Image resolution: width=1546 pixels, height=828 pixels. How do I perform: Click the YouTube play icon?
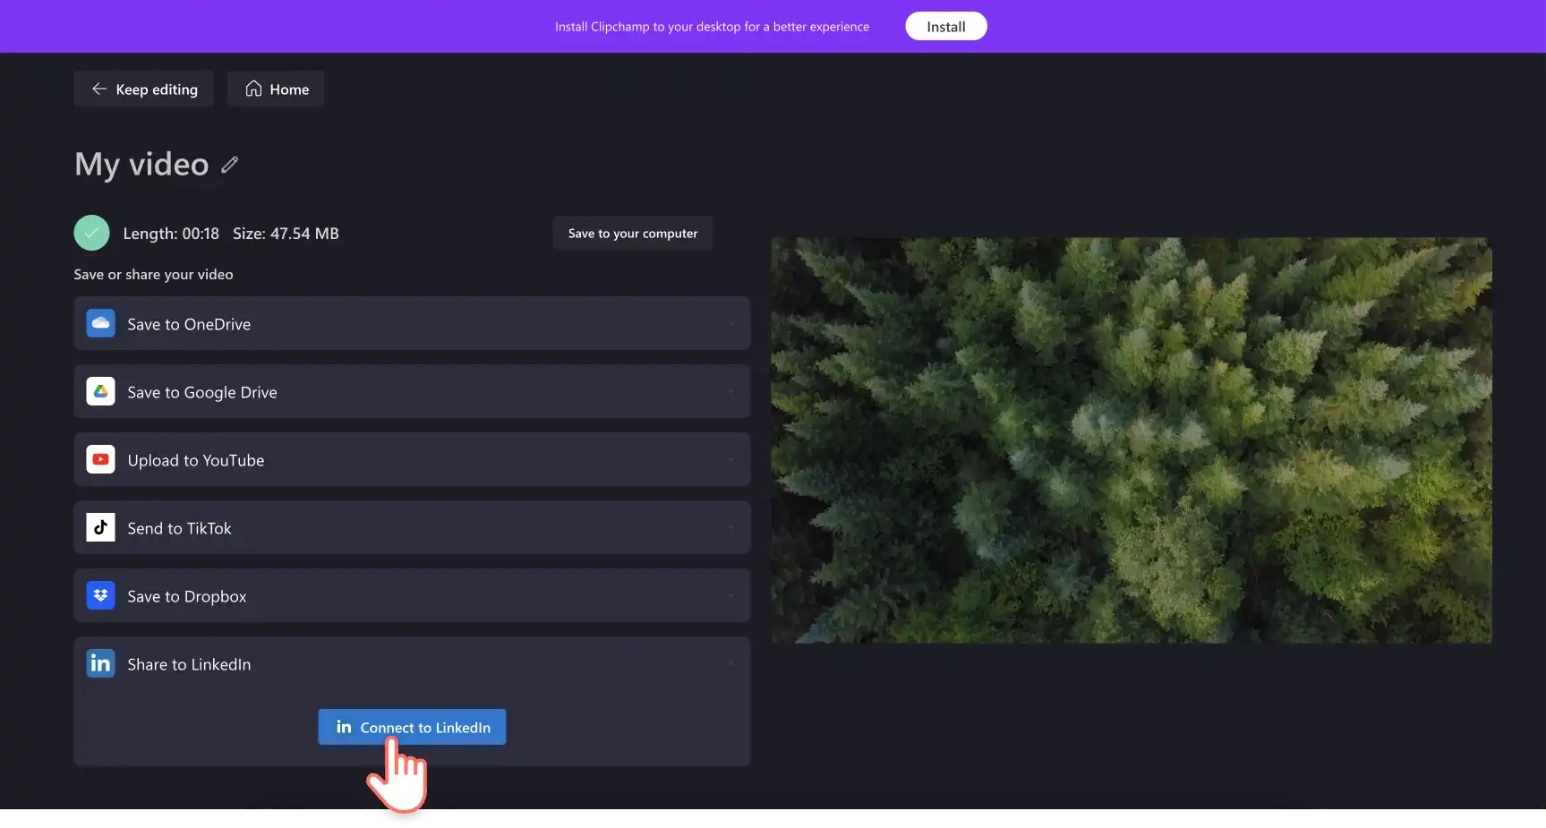[100, 459]
